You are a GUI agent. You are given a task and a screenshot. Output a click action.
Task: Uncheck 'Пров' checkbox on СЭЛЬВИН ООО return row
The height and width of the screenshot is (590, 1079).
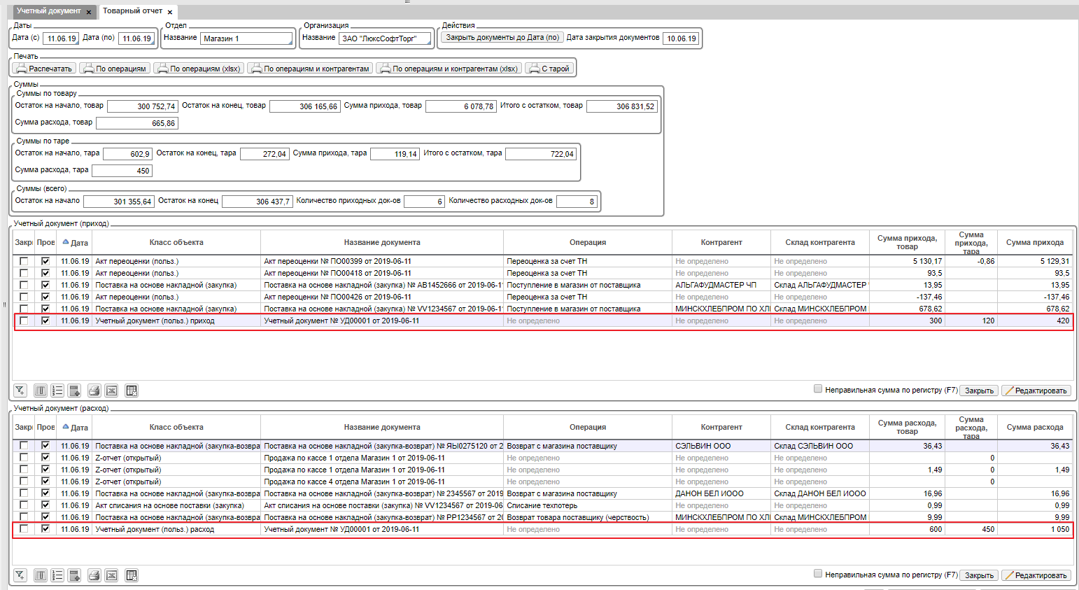point(45,445)
